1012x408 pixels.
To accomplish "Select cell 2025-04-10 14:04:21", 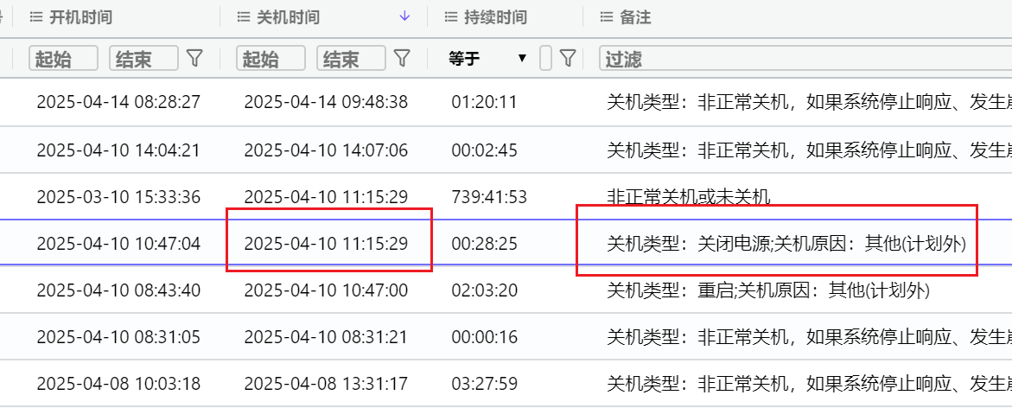I will 118,150.
